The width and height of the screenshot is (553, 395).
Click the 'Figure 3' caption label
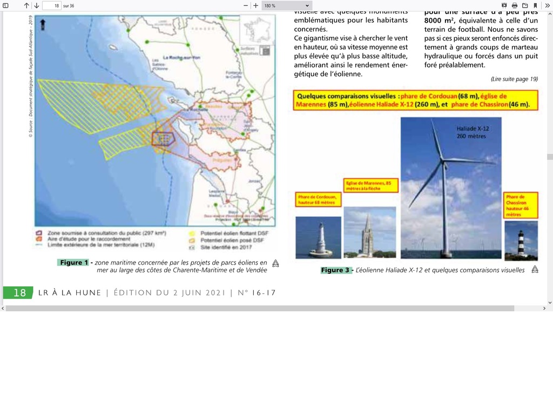335,270
